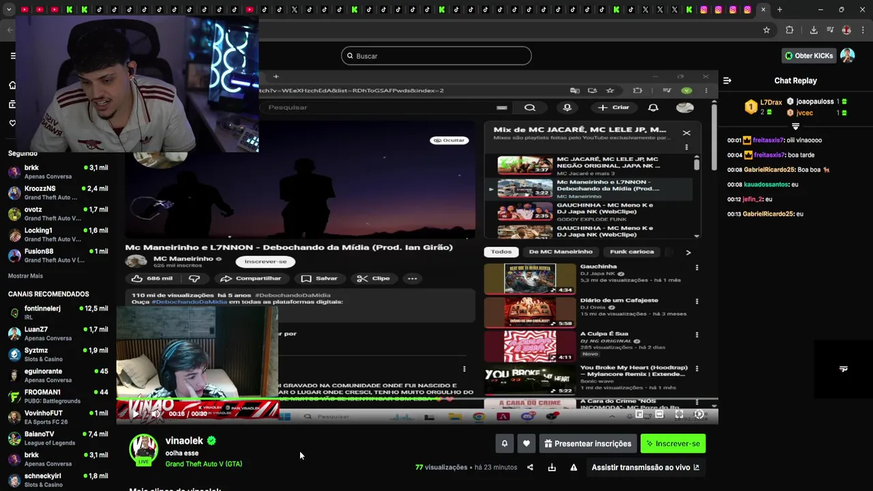The image size is (873, 491).
Task: Expand Mostrar Mais in the following list
Action: click(x=25, y=276)
